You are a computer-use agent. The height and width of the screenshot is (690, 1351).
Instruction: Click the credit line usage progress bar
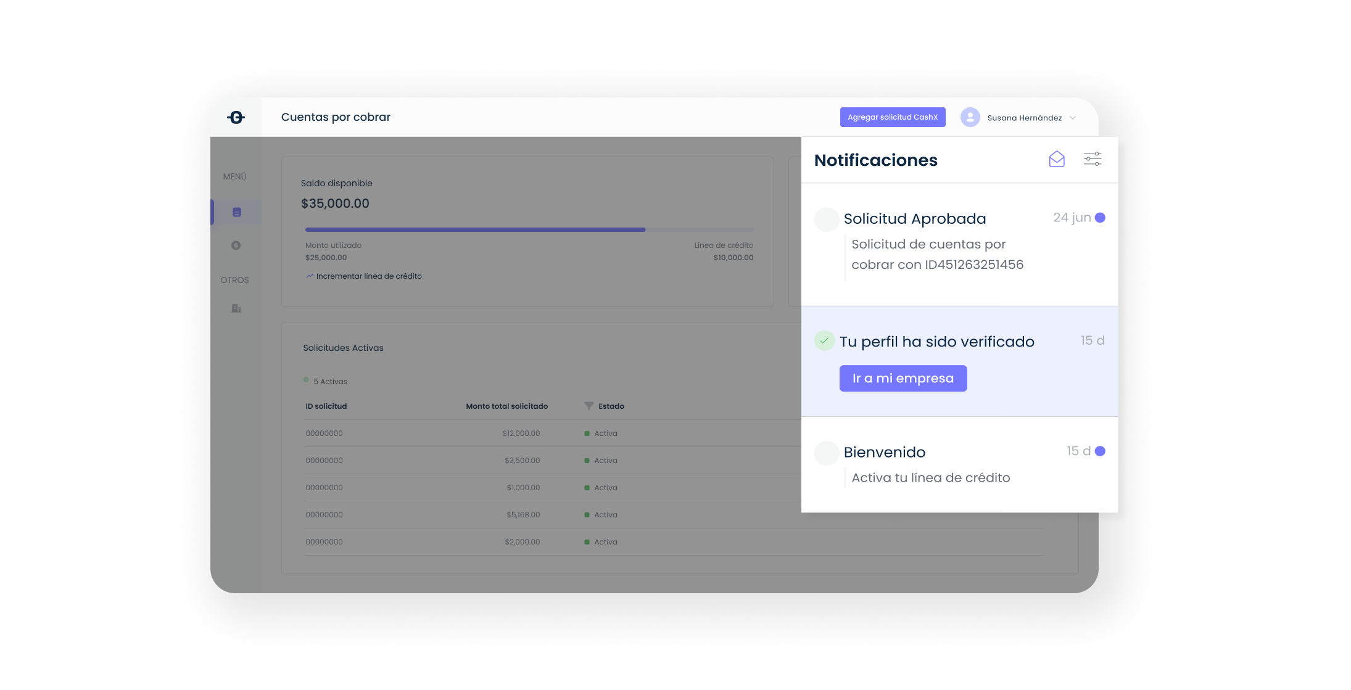pos(529,229)
